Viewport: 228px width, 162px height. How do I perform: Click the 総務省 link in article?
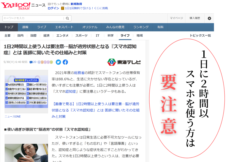[x=79, y=73]
